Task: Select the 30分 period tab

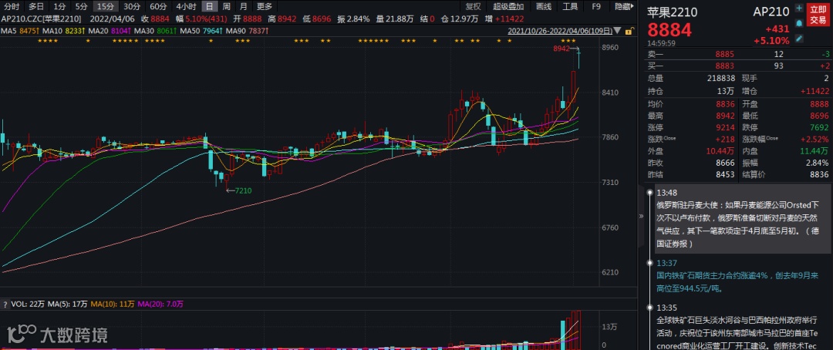Action: pyautogui.click(x=132, y=6)
